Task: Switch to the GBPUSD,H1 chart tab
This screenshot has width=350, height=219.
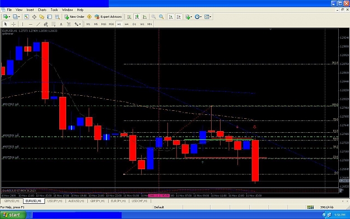Action: click(12, 201)
